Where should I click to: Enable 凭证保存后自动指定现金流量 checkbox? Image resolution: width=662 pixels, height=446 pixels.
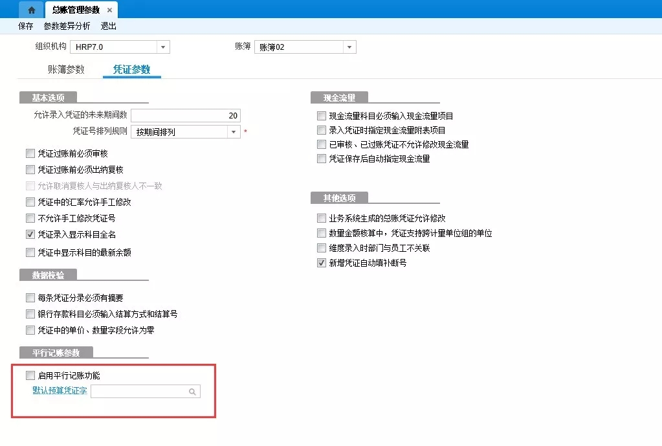(x=322, y=159)
